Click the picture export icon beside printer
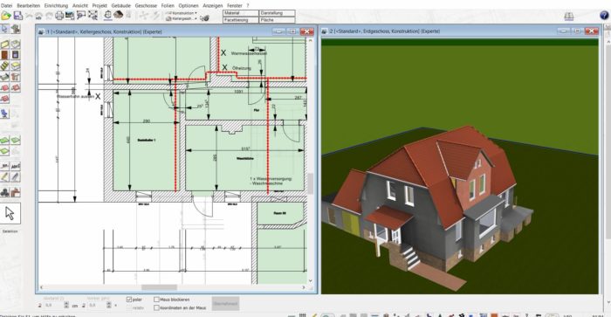This screenshot has height=317, width=611. 70,16
